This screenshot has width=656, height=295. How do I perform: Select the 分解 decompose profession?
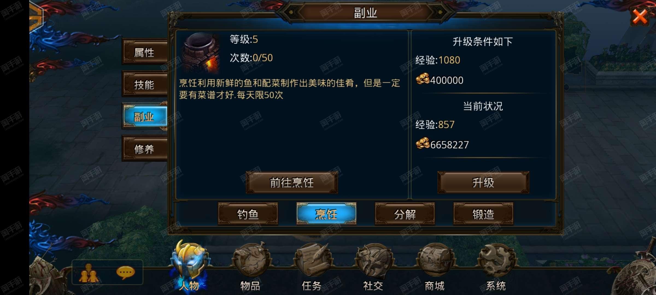coord(405,214)
